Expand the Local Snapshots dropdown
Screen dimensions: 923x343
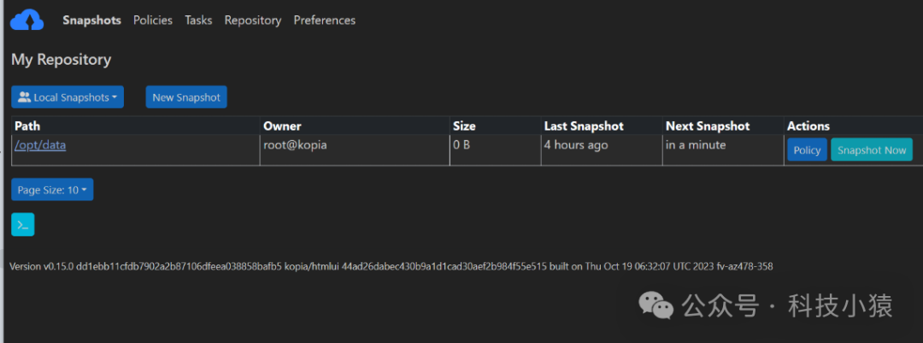[68, 97]
